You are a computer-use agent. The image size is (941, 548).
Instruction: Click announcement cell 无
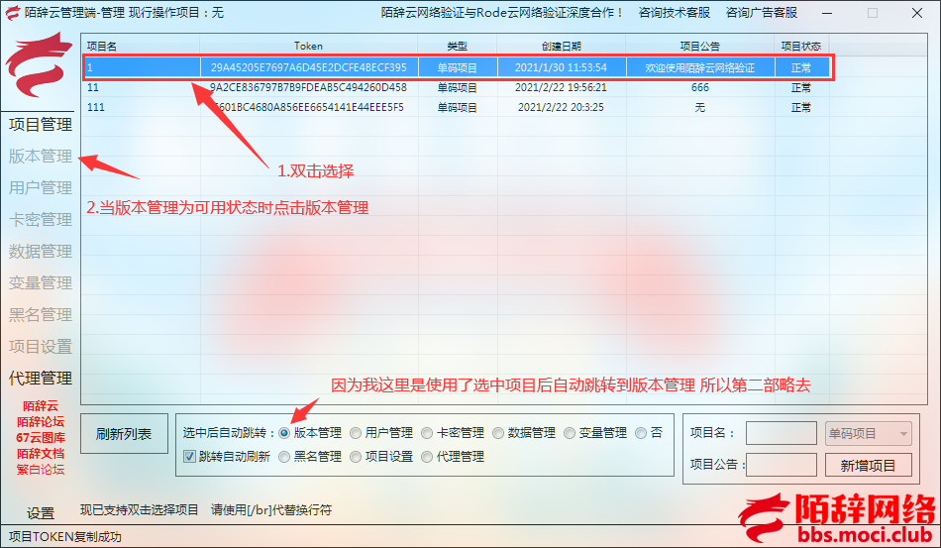(699, 107)
